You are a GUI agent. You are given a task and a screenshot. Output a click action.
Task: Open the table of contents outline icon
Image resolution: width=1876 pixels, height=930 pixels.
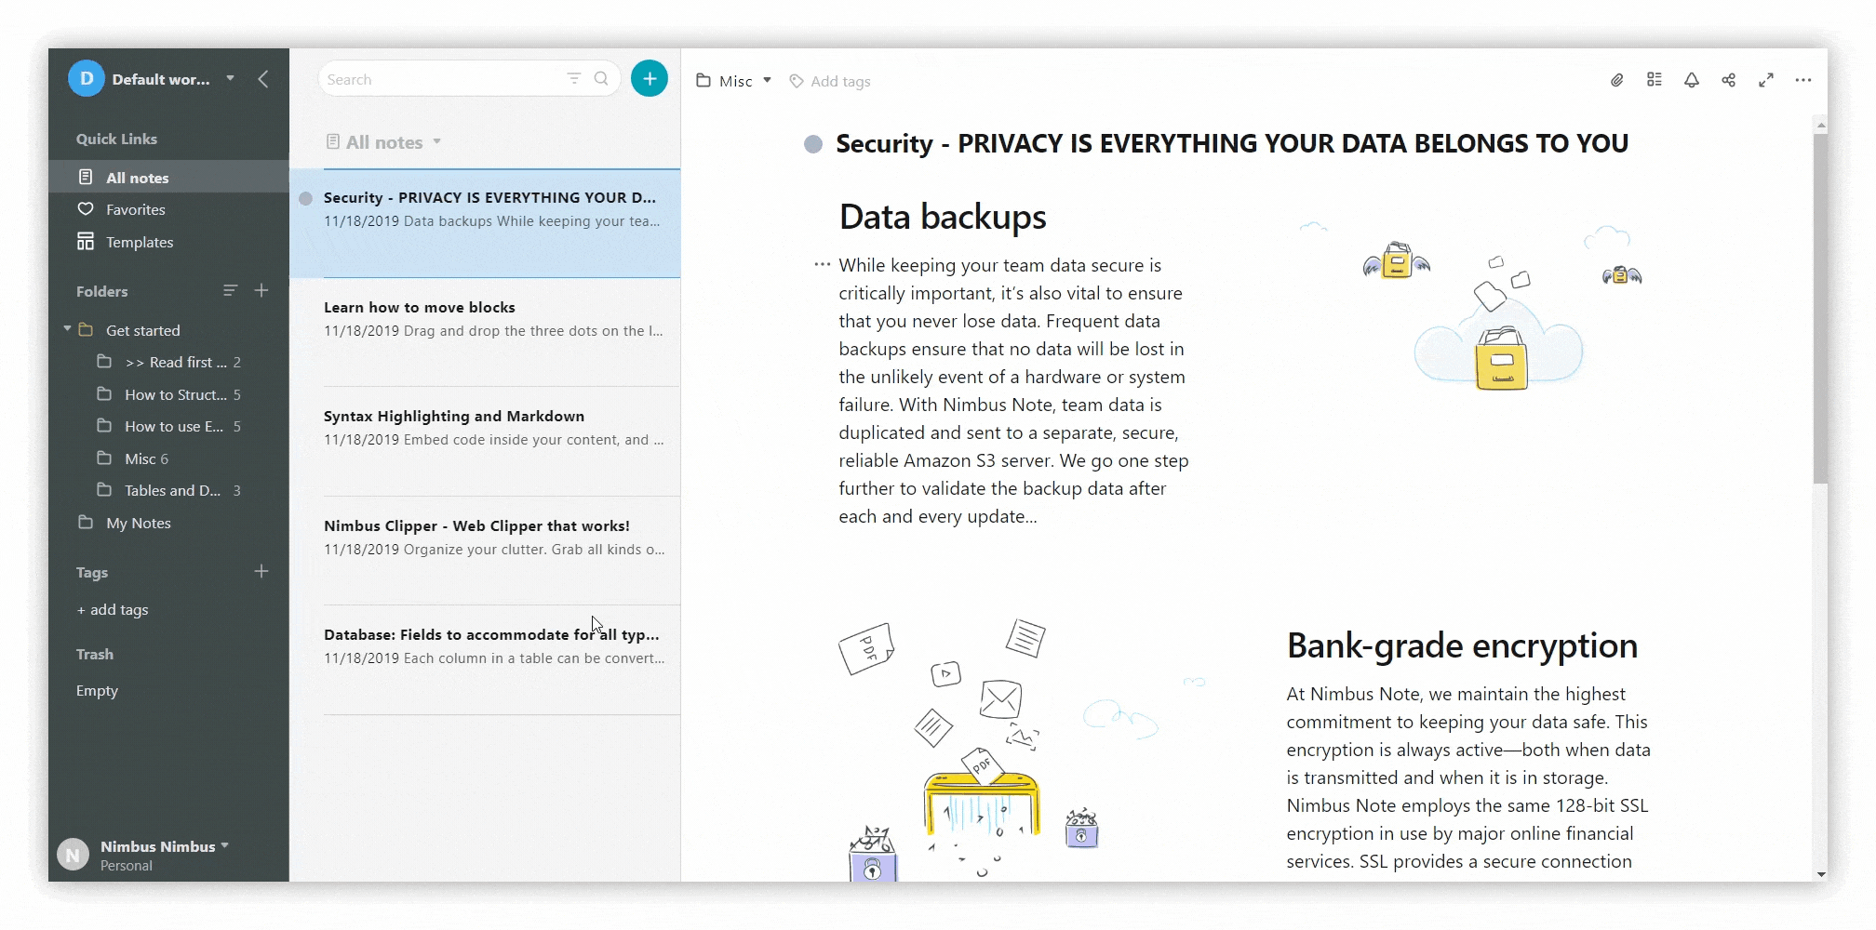[x=1654, y=80]
